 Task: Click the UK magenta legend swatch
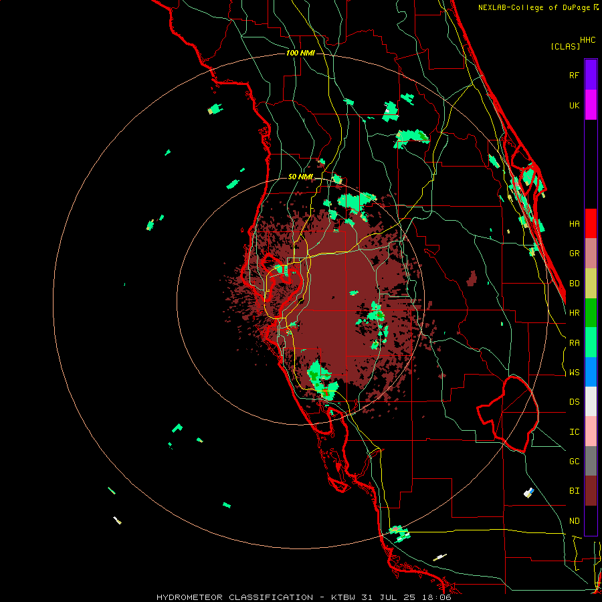[x=591, y=105]
